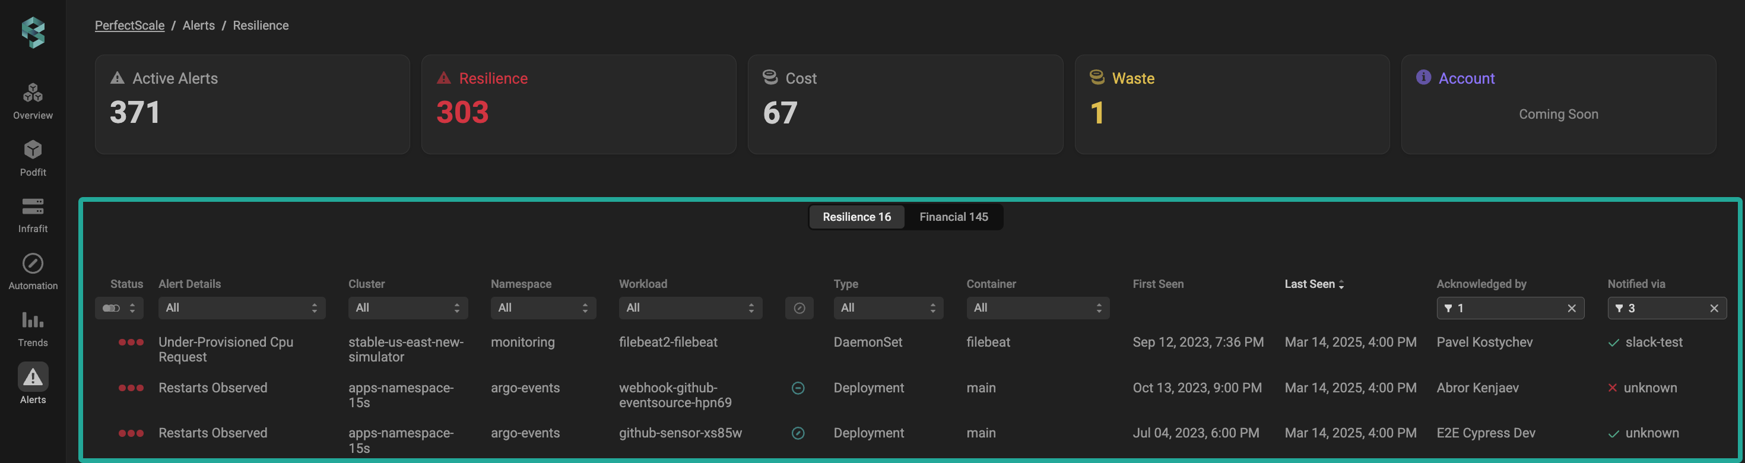
Task: Clear the Acknowledged by filter
Action: (1572, 309)
